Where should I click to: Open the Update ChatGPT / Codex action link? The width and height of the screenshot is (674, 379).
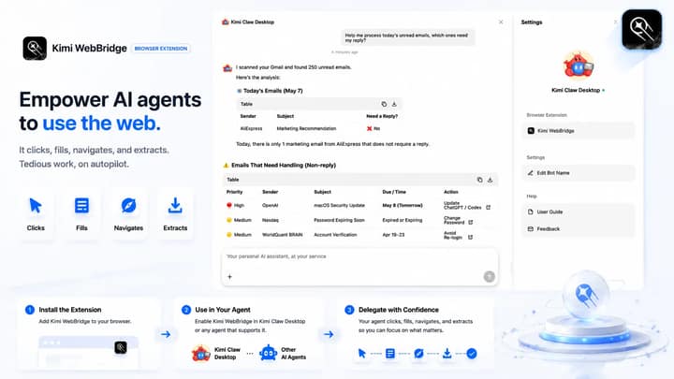tap(488, 207)
